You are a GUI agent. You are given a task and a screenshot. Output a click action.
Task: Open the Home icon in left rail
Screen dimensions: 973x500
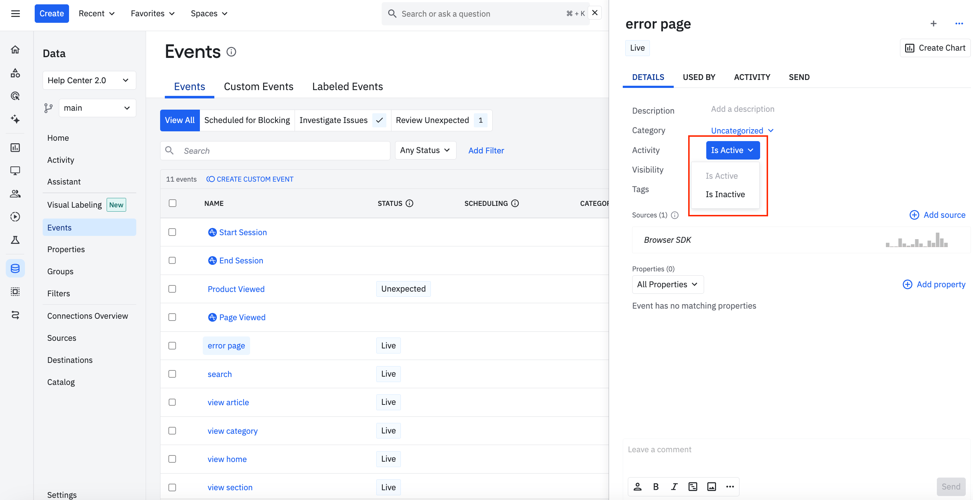(x=16, y=50)
